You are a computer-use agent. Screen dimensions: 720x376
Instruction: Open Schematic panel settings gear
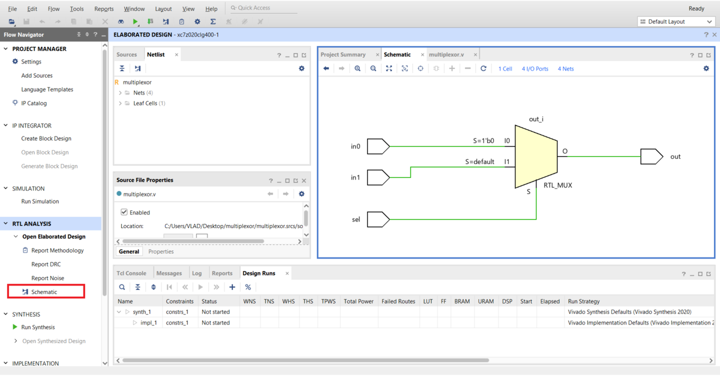tap(706, 69)
